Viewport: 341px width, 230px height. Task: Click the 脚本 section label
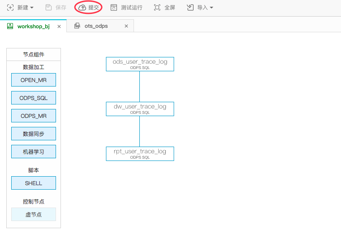click(x=34, y=170)
